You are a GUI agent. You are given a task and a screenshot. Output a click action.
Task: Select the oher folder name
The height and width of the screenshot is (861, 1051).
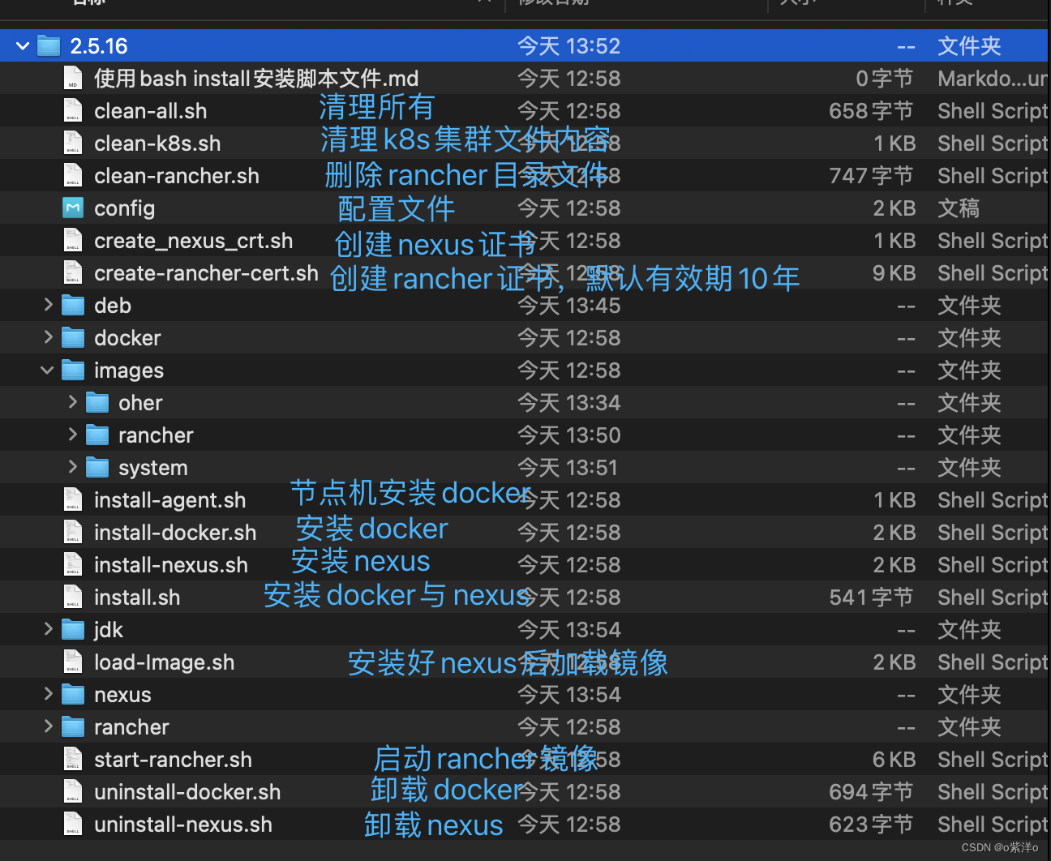(x=140, y=403)
